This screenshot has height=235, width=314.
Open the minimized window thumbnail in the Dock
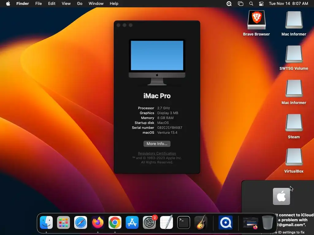(x=250, y=223)
